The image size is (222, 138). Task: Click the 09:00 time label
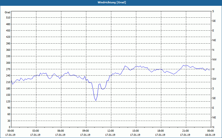86,131
